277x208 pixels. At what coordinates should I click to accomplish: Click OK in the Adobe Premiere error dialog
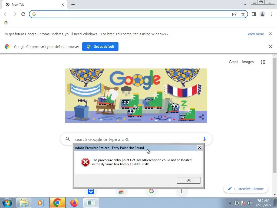pos(189,180)
